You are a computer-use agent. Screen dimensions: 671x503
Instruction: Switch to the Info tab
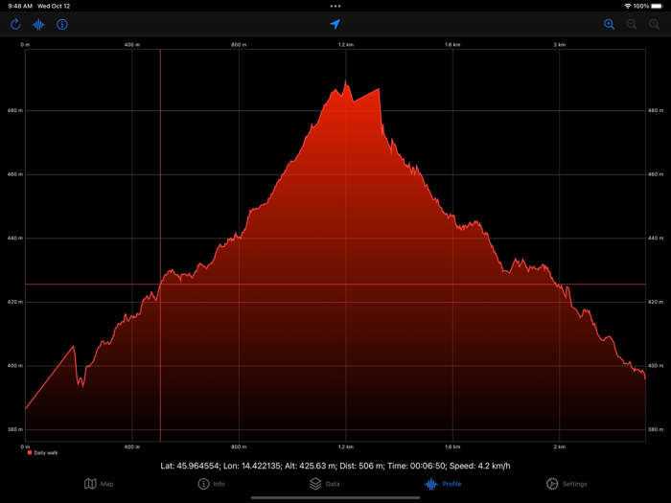pyautogui.click(x=211, y=484)
